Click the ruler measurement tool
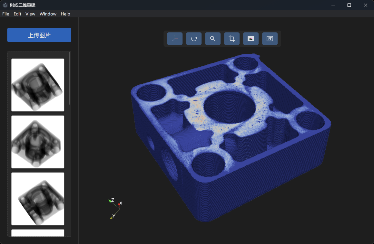This screenshot has height=244, width=374. 270,39
